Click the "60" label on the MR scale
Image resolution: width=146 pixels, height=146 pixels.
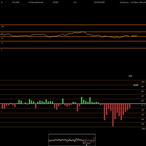click(x=142, y=91)
